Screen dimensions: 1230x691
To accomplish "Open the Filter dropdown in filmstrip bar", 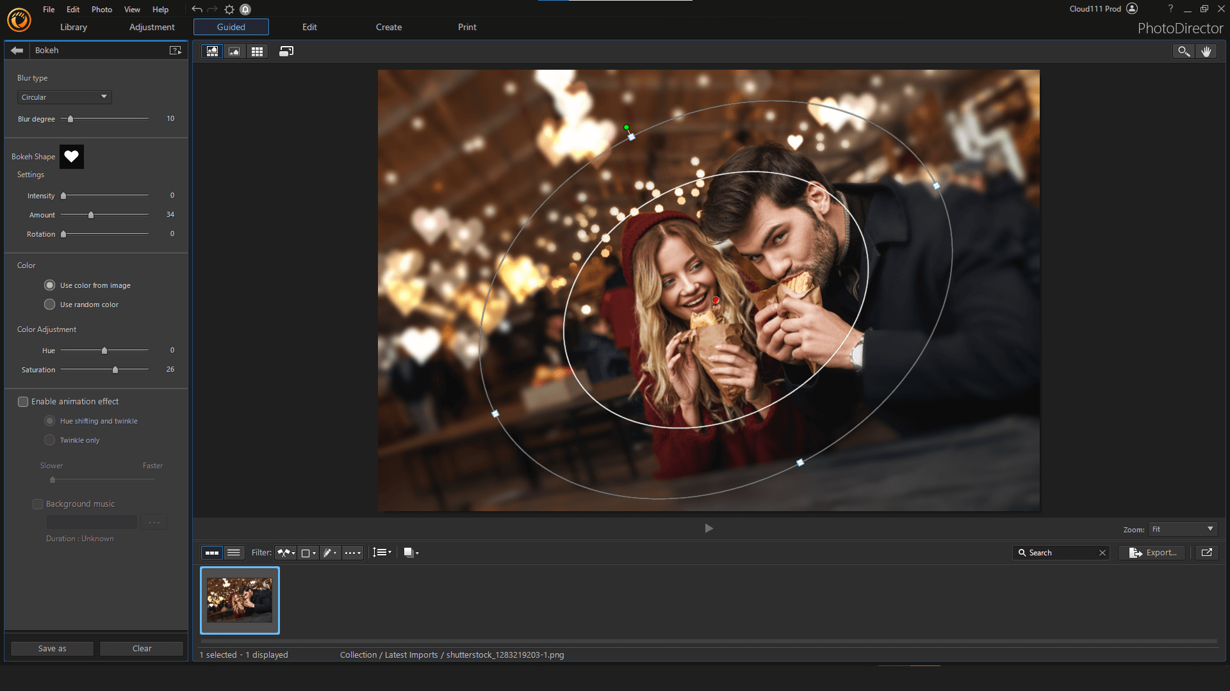I will [x=287, y=553].
